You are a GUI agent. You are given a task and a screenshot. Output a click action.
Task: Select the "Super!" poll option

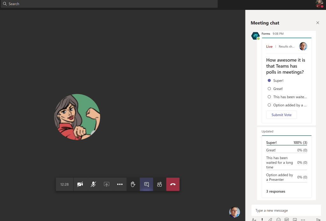269,81
